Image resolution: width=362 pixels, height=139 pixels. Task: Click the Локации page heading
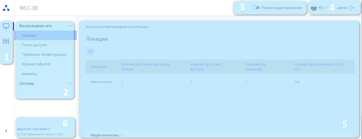coord(97,39)
